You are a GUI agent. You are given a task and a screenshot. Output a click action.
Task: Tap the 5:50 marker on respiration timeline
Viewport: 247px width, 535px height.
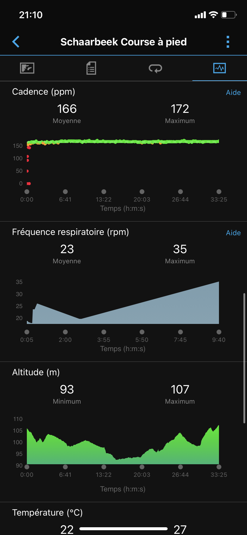pos(142,332)
